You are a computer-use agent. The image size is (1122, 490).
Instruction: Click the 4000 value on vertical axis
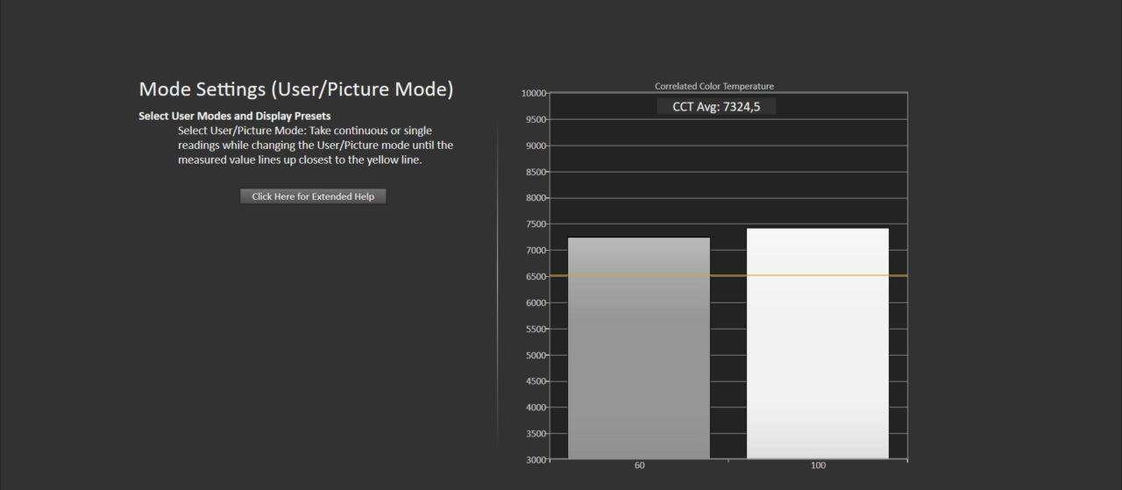click(x=535, y=408)
